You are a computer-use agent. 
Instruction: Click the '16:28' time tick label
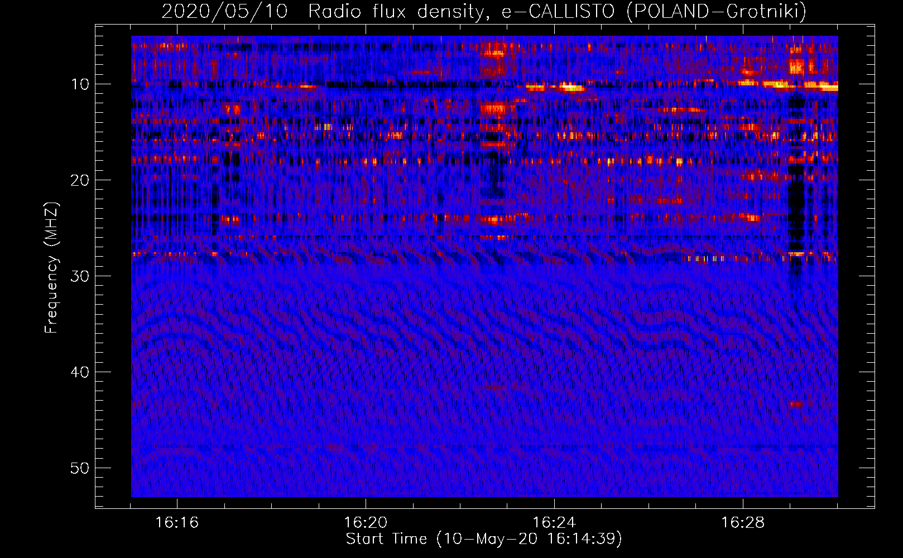(743, 523)
